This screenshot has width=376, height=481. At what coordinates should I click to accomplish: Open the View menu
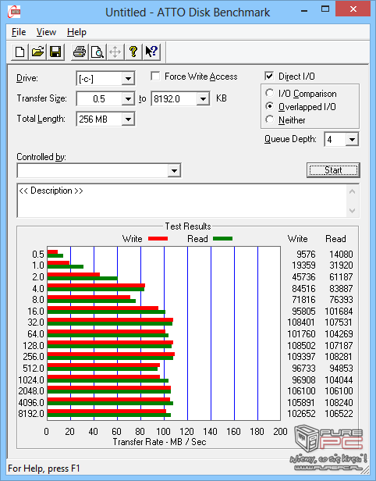[x=46, y=32]
